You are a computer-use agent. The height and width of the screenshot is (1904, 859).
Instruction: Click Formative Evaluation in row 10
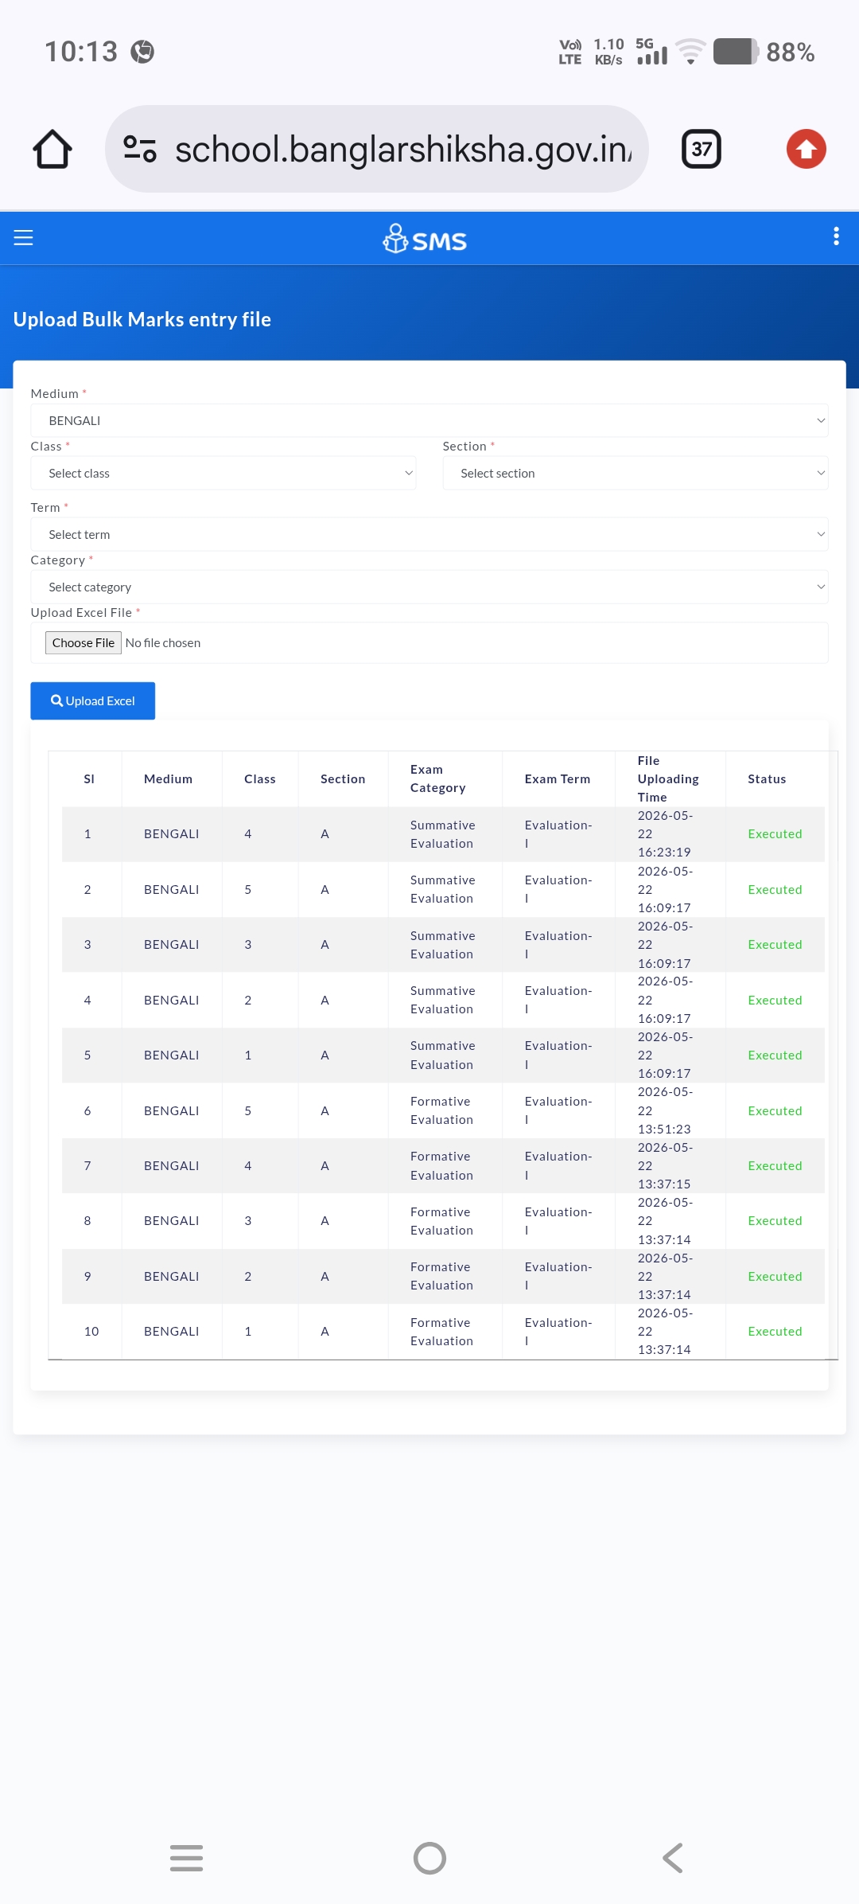(441, 1331)
